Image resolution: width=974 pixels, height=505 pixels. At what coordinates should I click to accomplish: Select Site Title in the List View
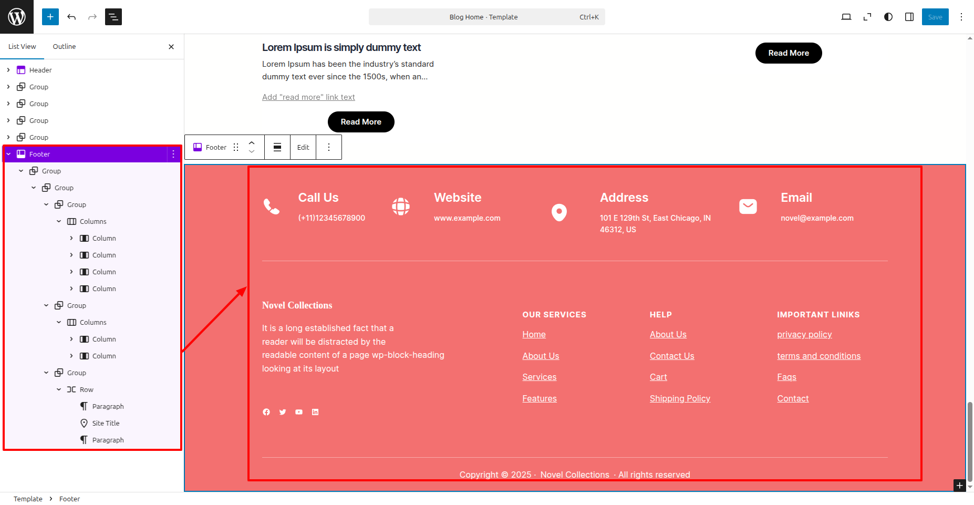point(106,423)
